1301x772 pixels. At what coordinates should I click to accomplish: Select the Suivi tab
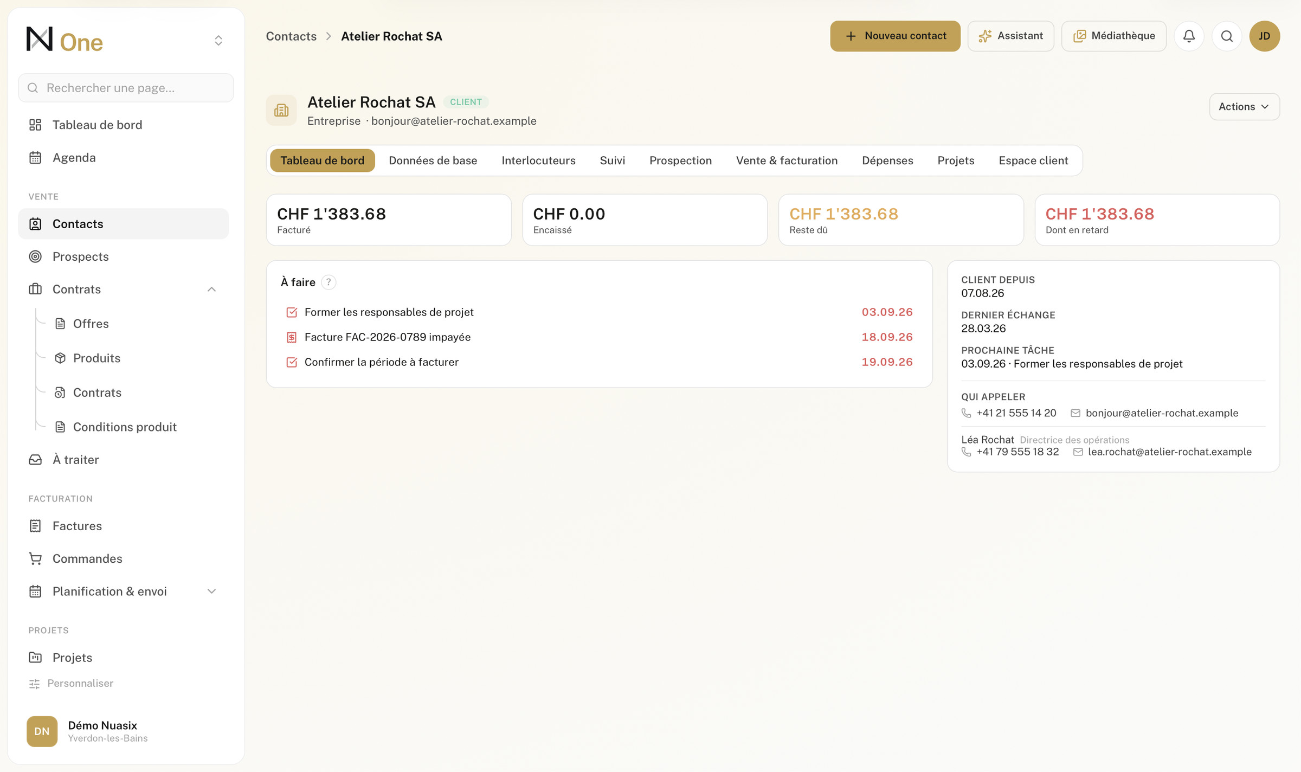[x=613, y=160]
